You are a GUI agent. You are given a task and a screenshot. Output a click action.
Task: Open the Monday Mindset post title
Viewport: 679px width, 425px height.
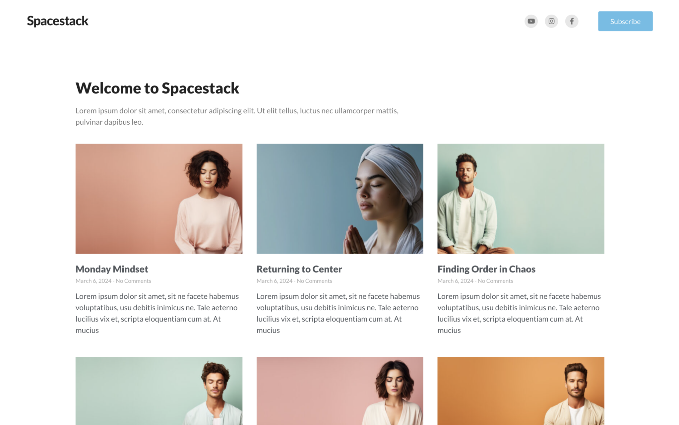point(112,269)
